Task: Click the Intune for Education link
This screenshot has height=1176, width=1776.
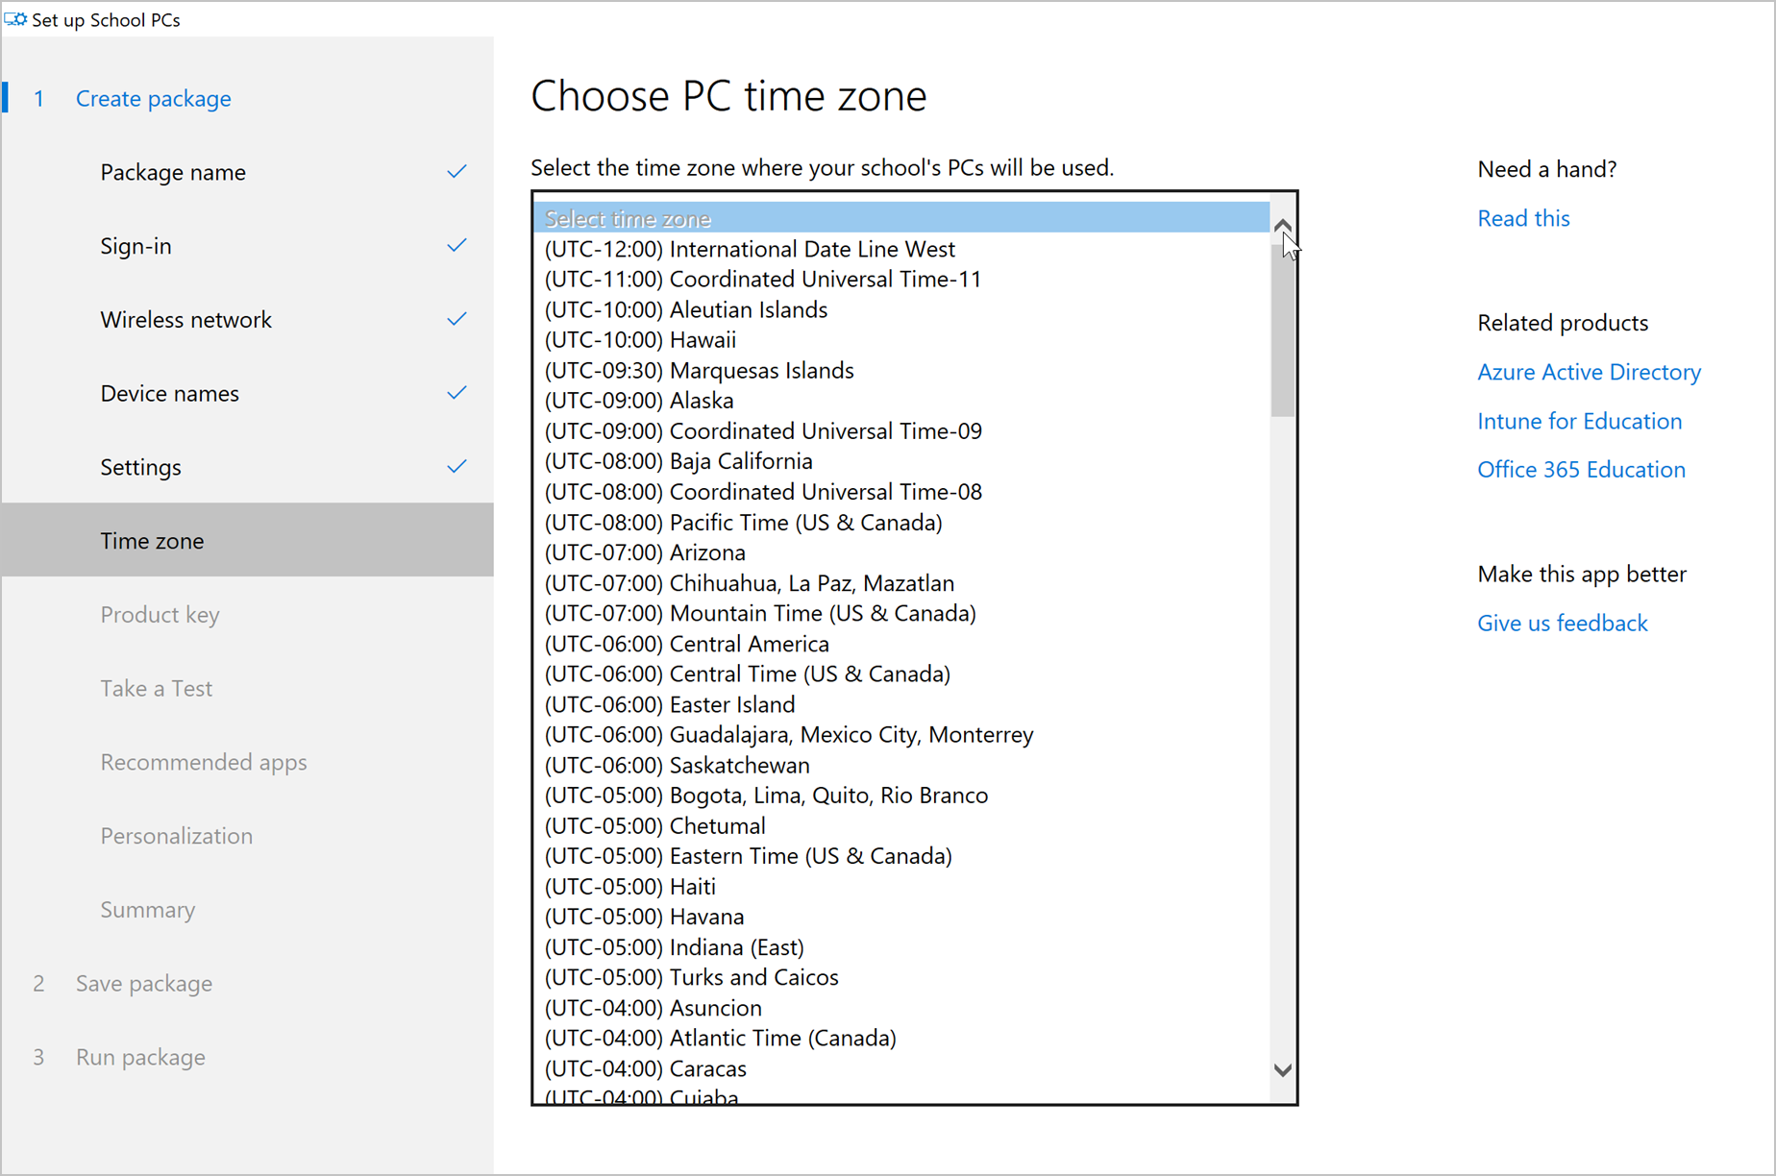Action: pyautogui.click(x=1578, y=421)
